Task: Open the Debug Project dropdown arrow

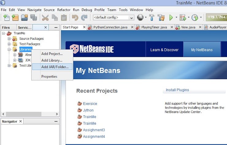Action: [189, 17]
